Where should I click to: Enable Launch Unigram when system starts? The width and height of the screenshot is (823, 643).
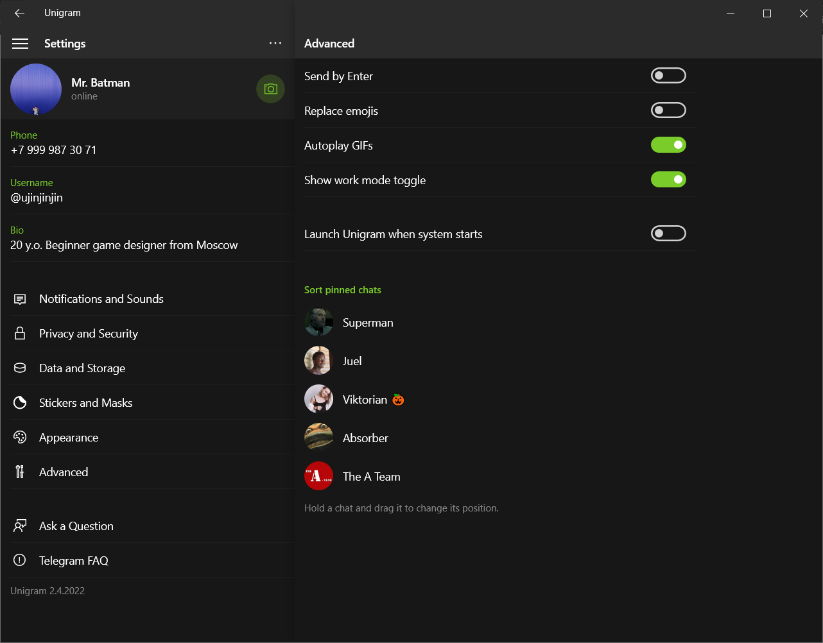click(x=668, y=234)
